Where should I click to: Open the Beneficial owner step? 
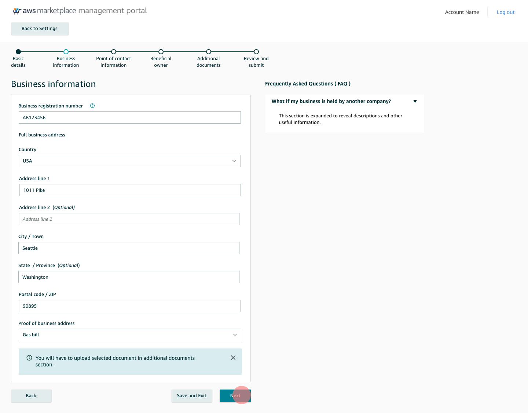[x=161, y=58]
